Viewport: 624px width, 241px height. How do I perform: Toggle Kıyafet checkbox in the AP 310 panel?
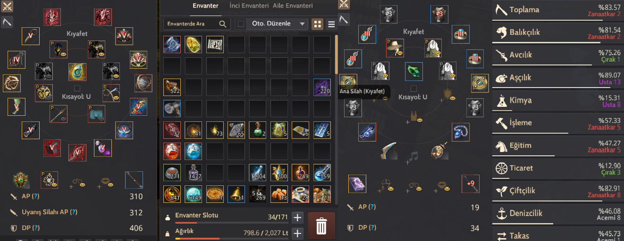tap(77, 88)
